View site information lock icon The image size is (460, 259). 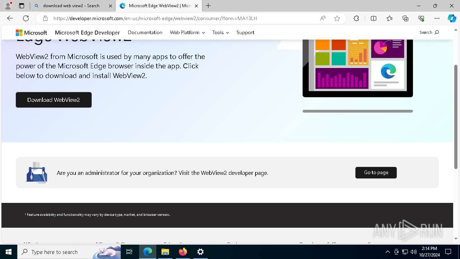pyautogui.click(x=45, y=18)
